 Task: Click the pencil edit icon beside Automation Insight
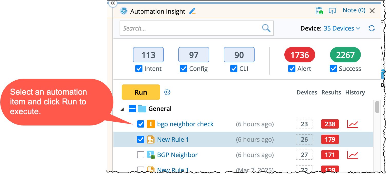(x=192, y=11)
